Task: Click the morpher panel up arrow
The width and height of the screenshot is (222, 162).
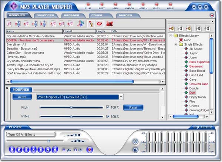Action: (x=162, y=89)
